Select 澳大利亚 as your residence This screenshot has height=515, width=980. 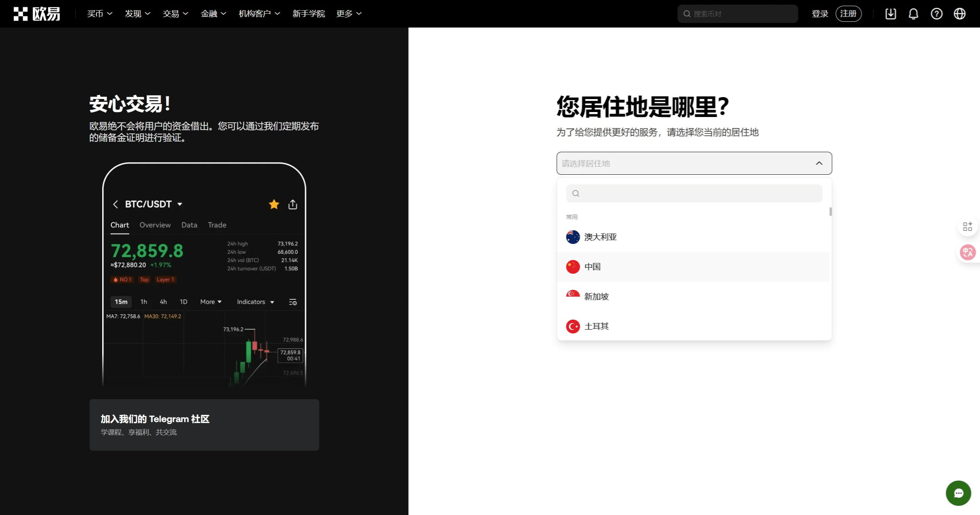coord(600,237)
